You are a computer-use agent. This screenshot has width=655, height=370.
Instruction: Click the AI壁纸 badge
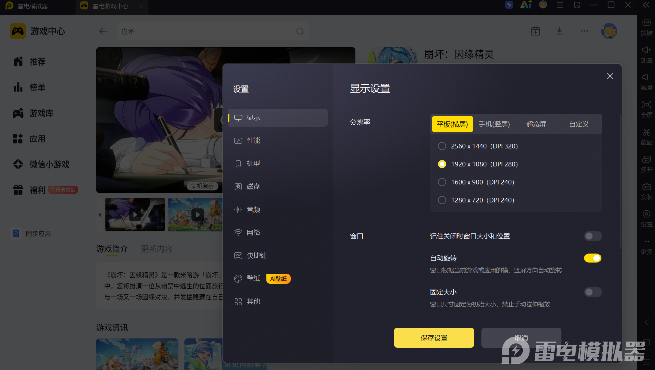(x=278, y=279)
